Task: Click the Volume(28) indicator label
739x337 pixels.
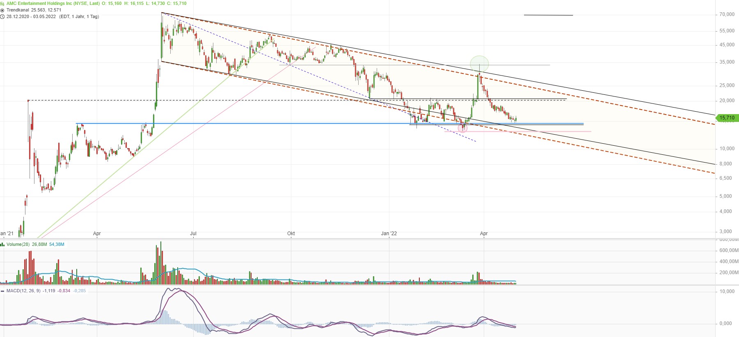Action: coord(18,244)
